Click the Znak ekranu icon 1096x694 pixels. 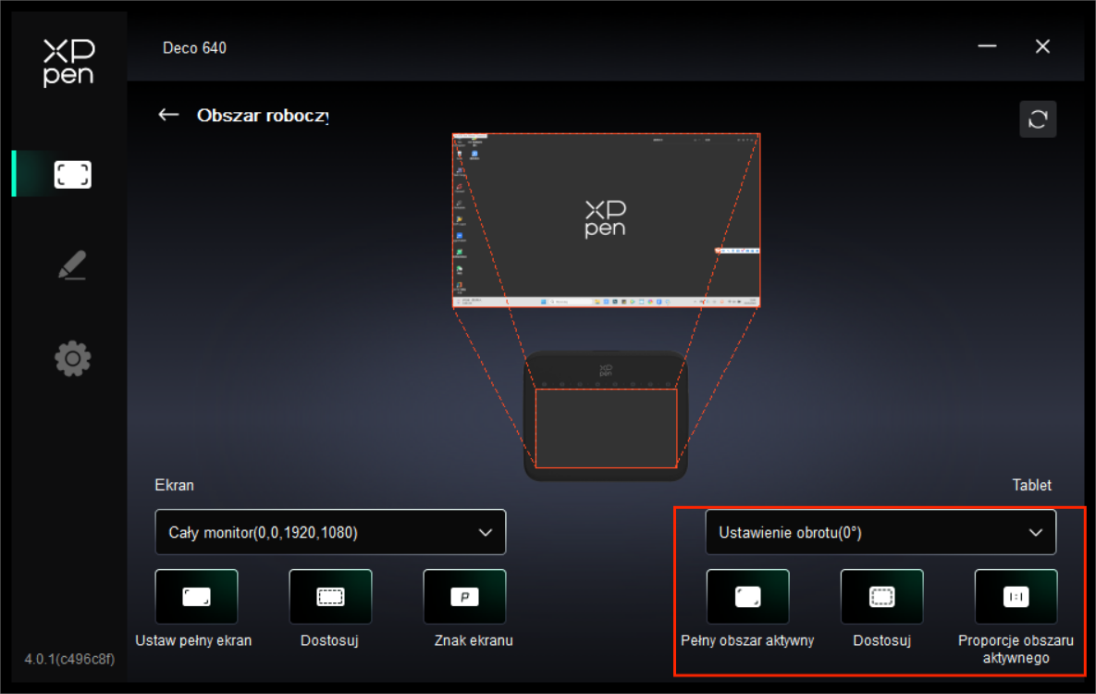(464, 597)
